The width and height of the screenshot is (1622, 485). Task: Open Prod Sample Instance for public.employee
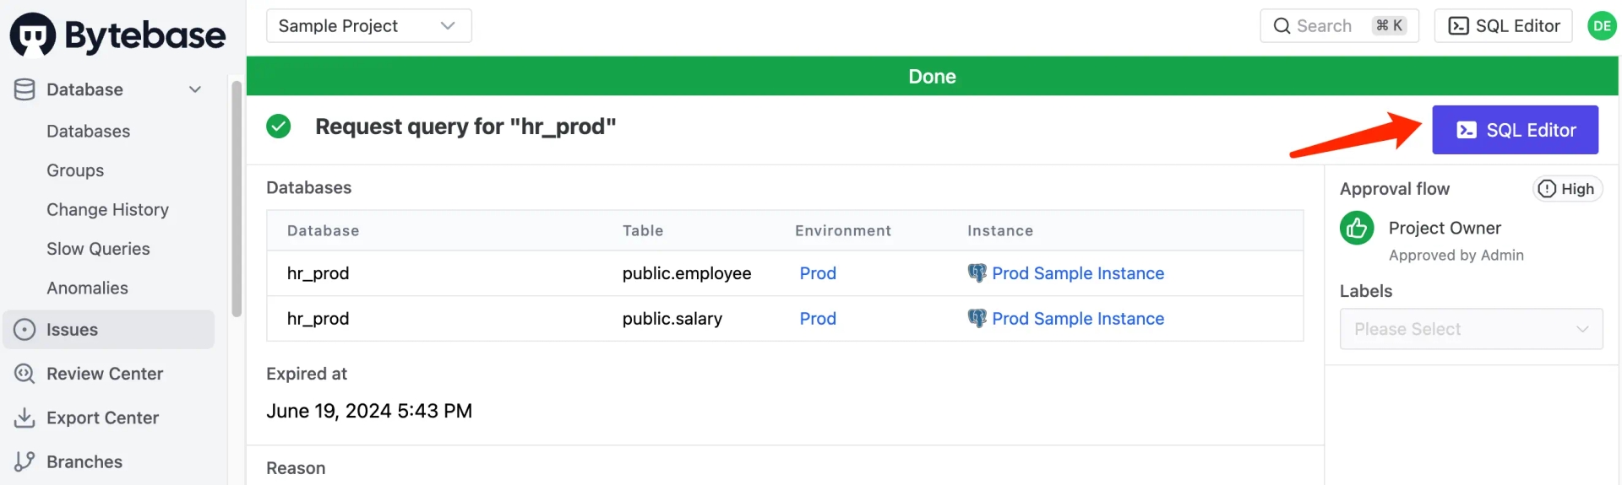tap(1078, 273)
